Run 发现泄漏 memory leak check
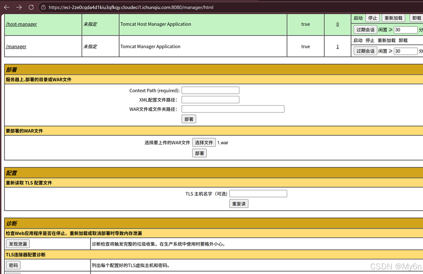423x274 pixels. click(x=18, y=244)
